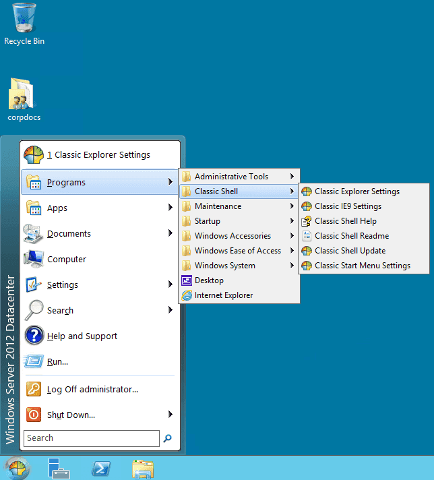The height and width of the screenshot is (480, 434).
Task: Click the Classic Shell start button
Action: pos(17,469)
